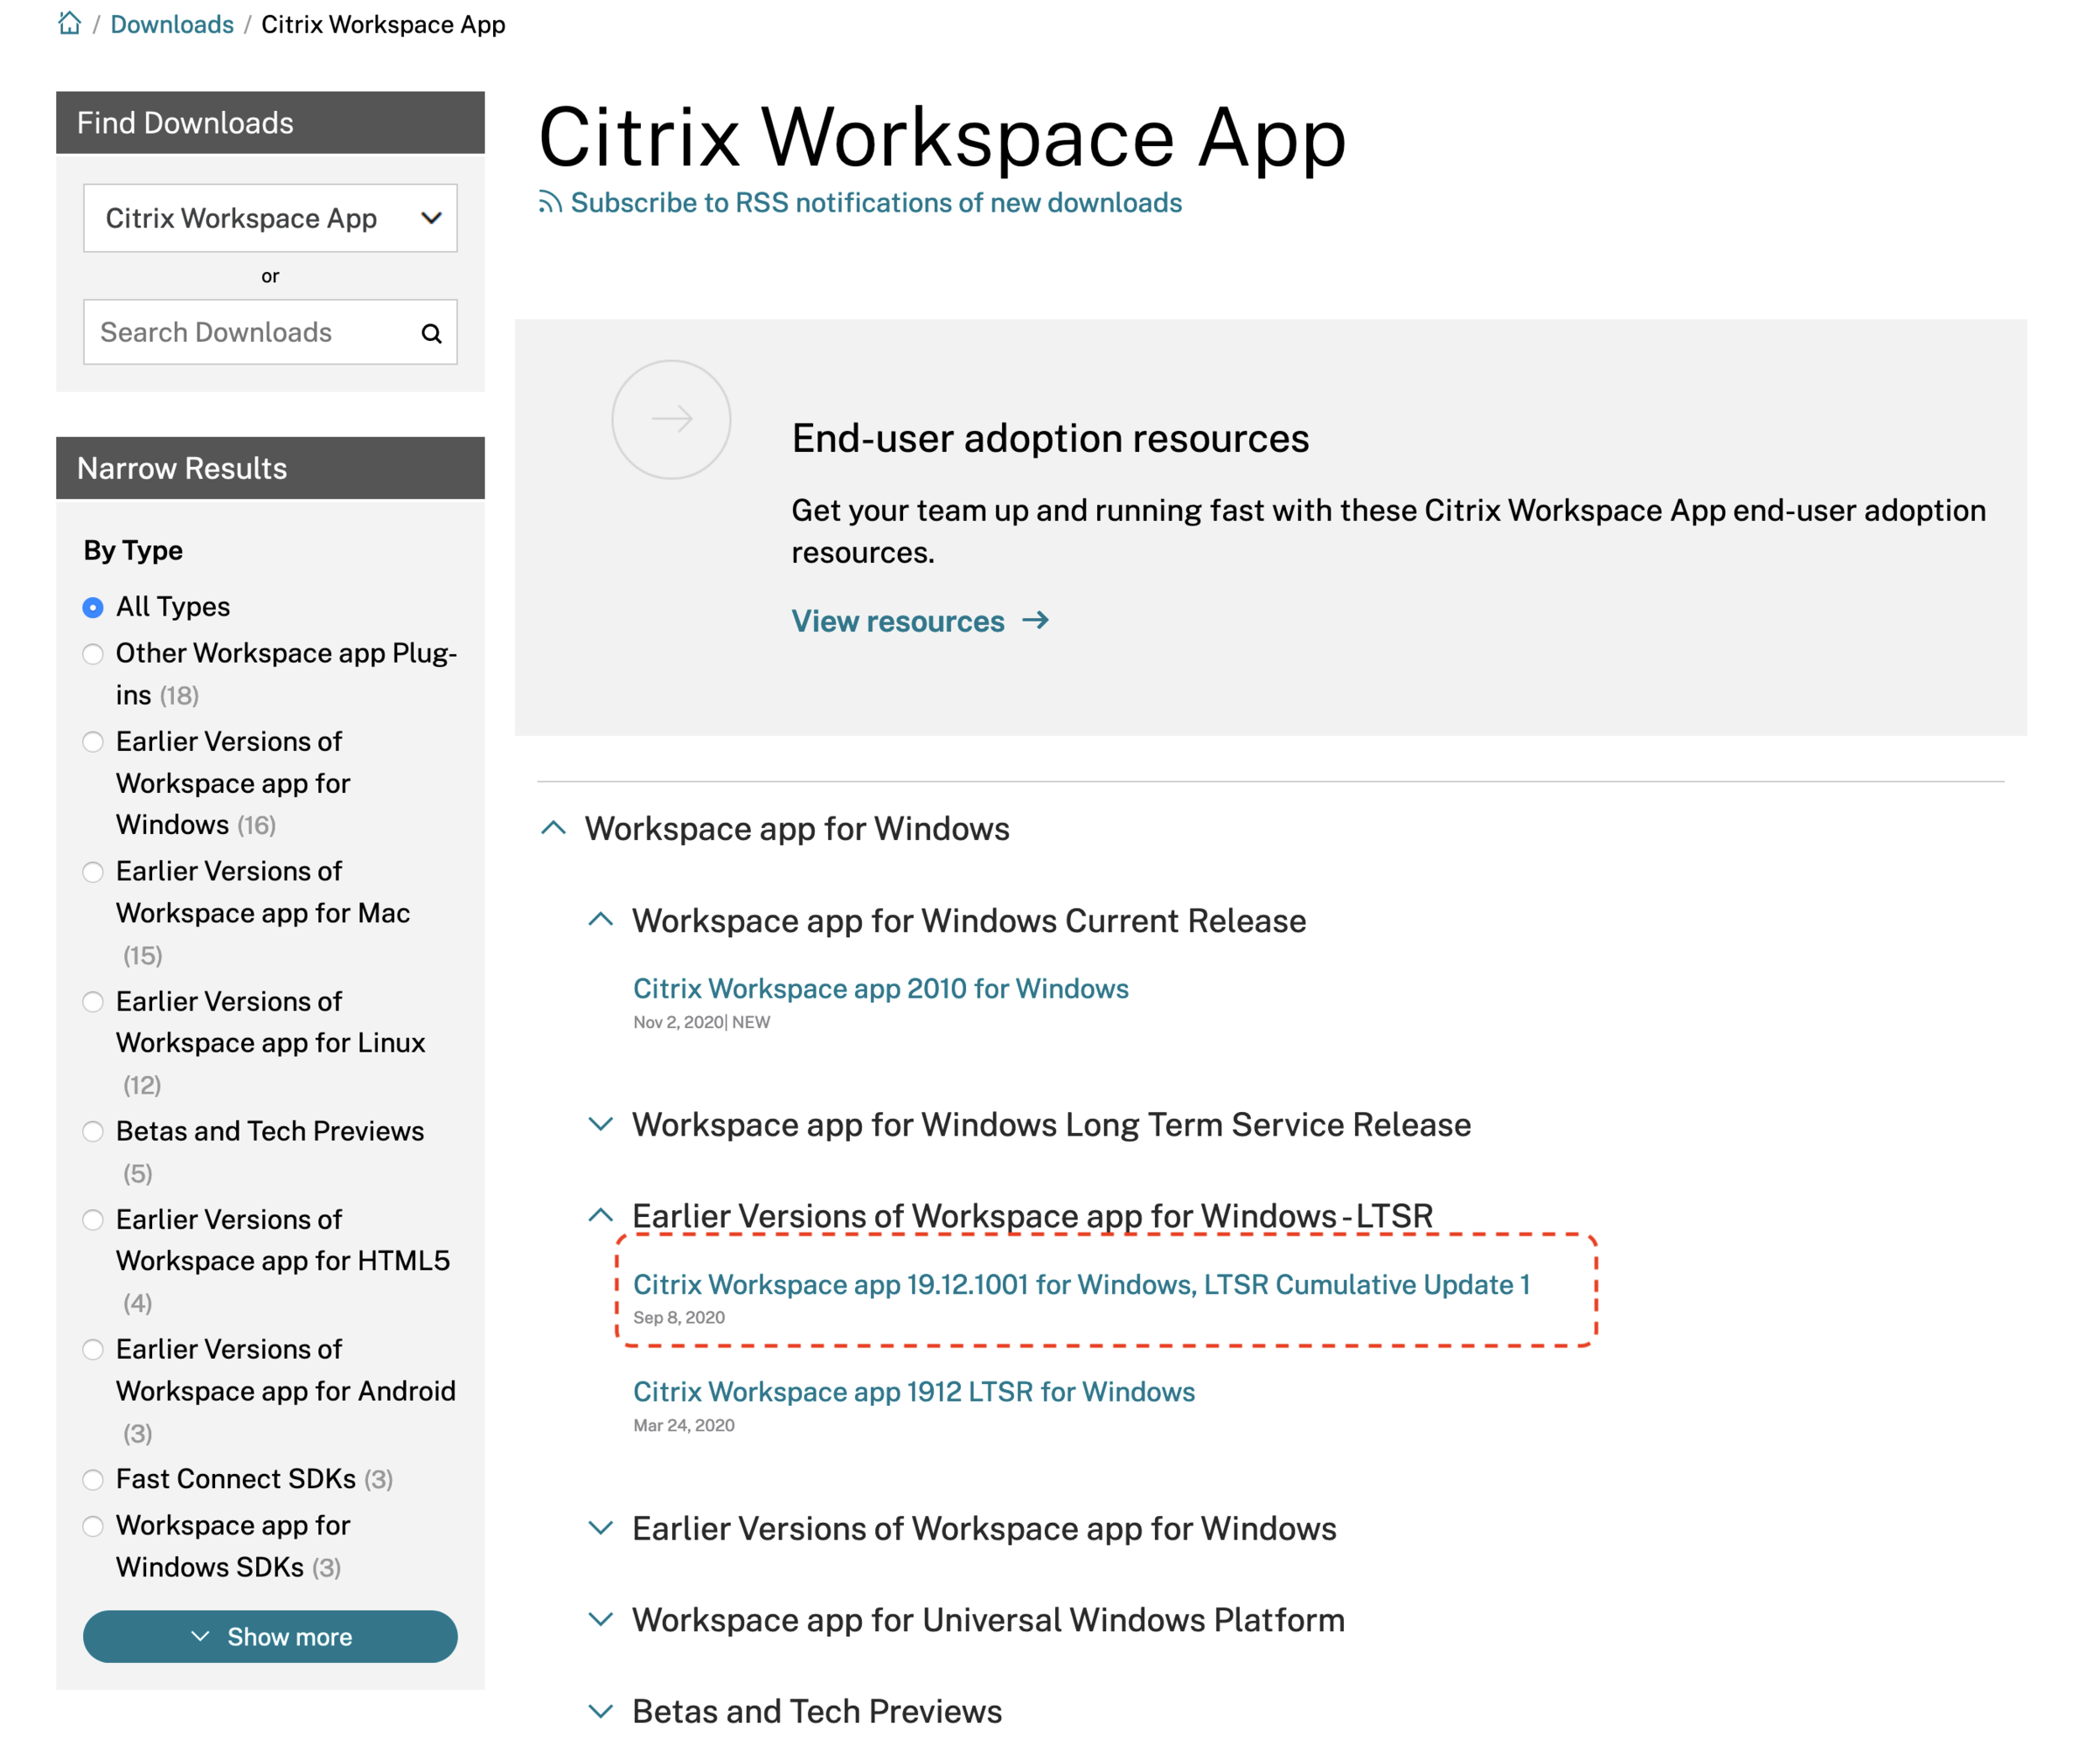
Task: Click the By Type label
Action: (133, 551)
